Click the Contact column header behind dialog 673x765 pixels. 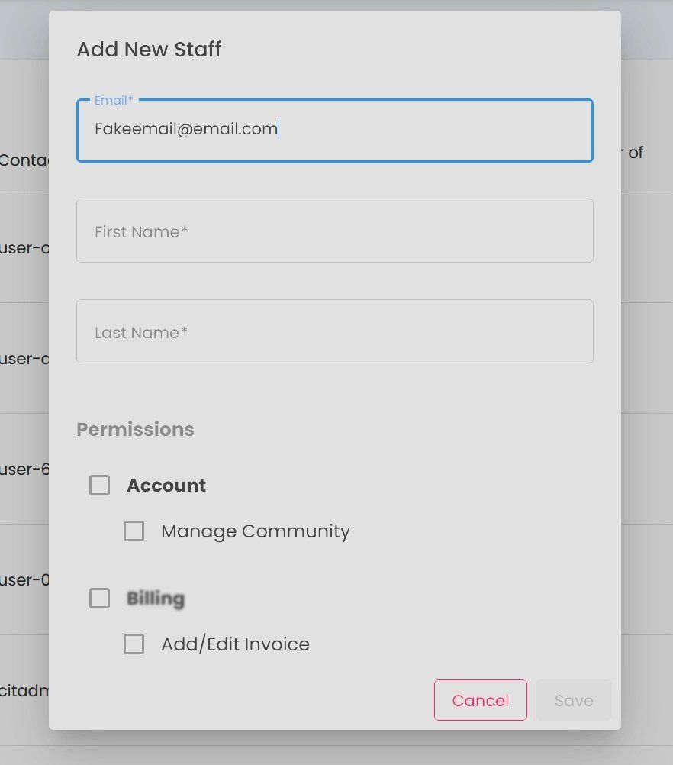click(x=24, y=160)
